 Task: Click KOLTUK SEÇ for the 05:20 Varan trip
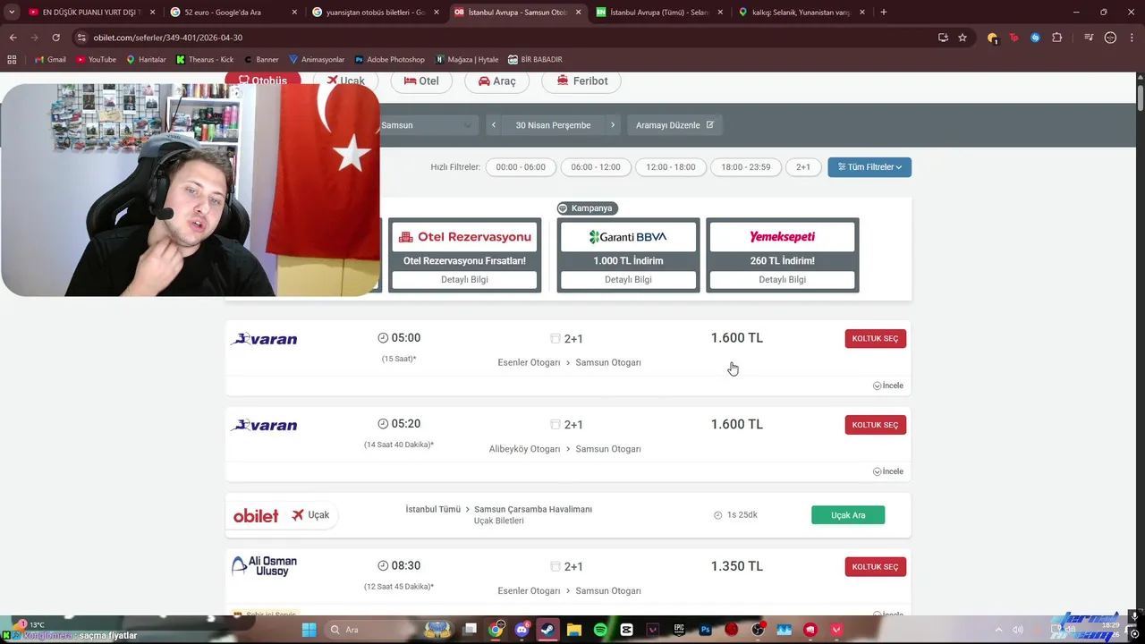click(x=875, y=425)
